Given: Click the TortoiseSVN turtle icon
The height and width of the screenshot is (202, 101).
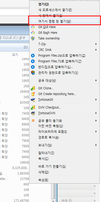Looking at the screenshot, I should tap(33, 113).
